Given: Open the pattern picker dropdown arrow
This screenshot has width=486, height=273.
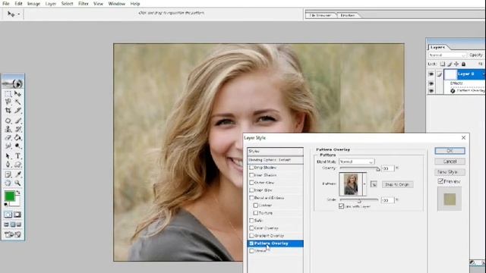Looking at the screenshot, I should 364,184.
